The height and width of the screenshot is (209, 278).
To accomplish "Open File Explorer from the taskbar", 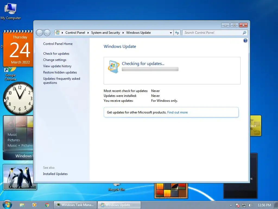I will click(22, 205).
